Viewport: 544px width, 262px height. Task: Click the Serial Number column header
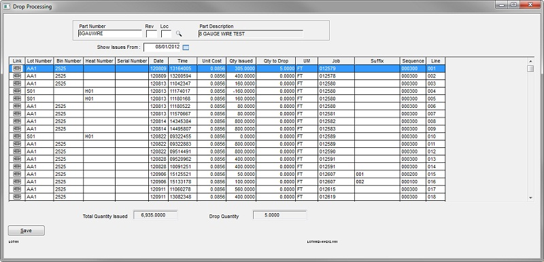132,61
